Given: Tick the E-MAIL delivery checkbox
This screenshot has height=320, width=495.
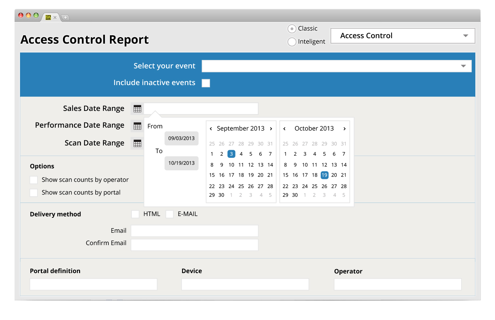Looking at the screenshot, I should pyautogui.click(x=170, y=214).
